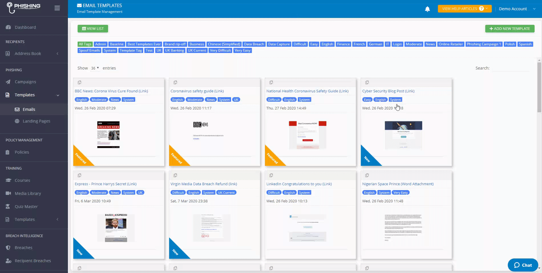Switch to View List layout
The image size is (542, 273).
(x=93, y=28)
